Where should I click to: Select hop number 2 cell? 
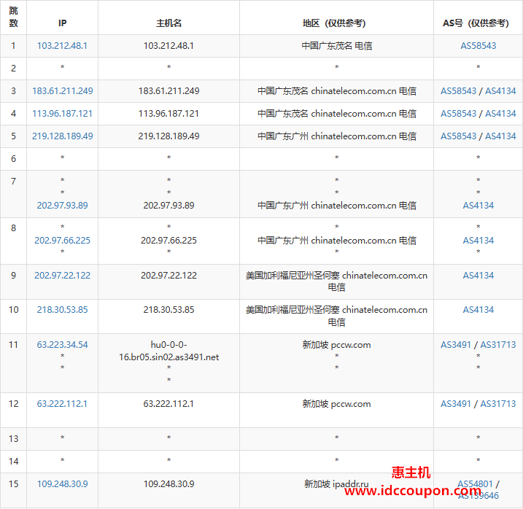pyautogui.click(x=13, y=69)
